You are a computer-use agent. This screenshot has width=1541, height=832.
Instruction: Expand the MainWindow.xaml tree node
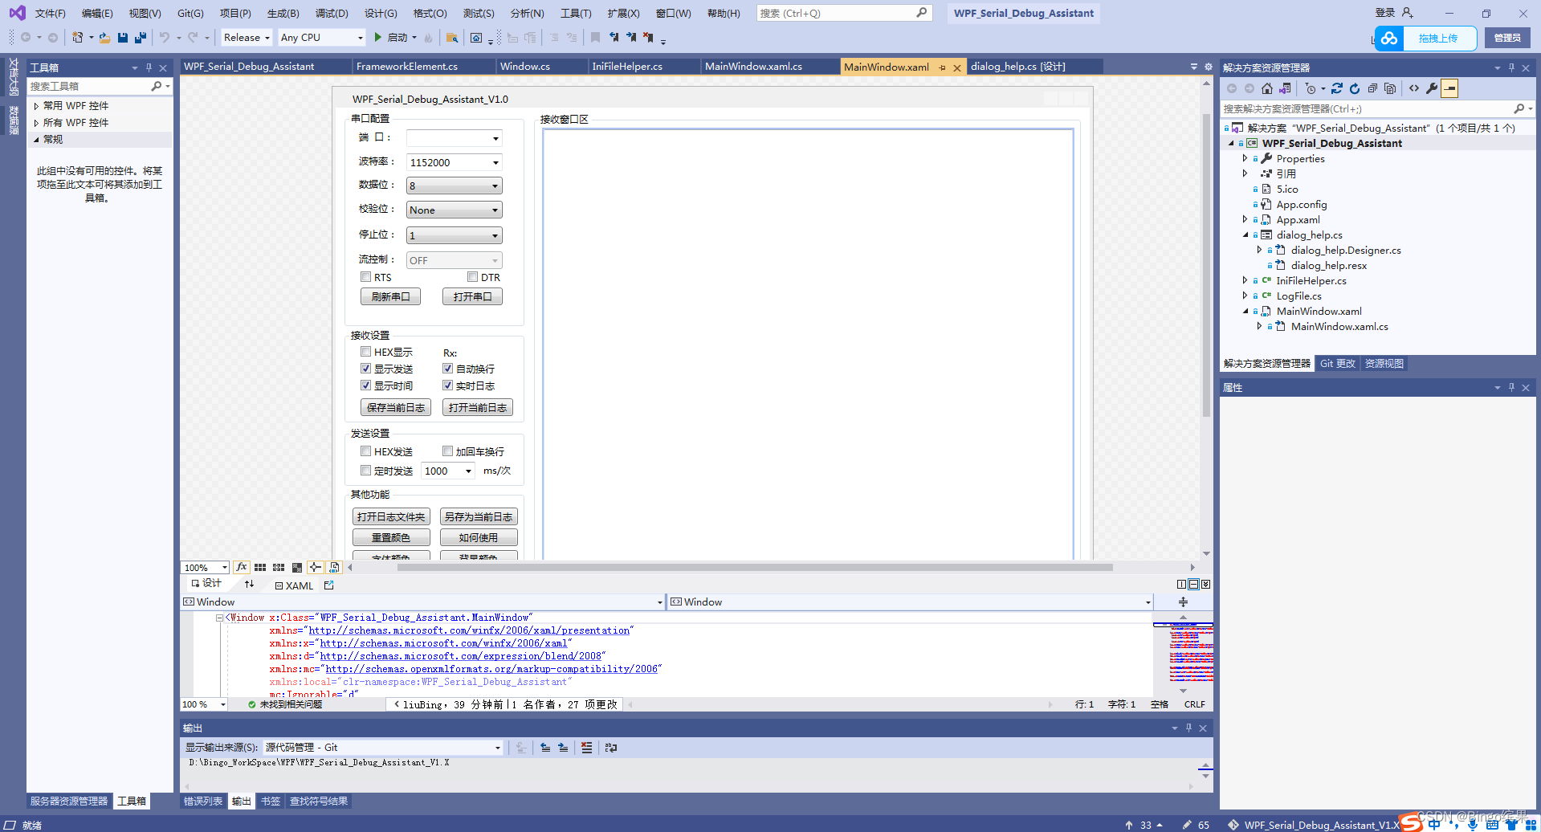click(1245, 311)
